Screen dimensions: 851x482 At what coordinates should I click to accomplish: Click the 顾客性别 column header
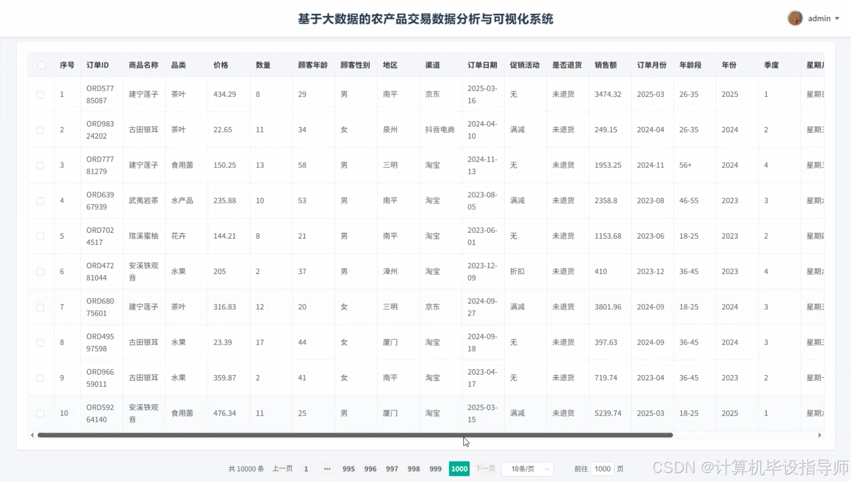click(355, 65)
